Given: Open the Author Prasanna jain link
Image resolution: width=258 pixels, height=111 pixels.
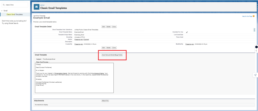Looking at the screenshot, I should click(x=79, y=39).
